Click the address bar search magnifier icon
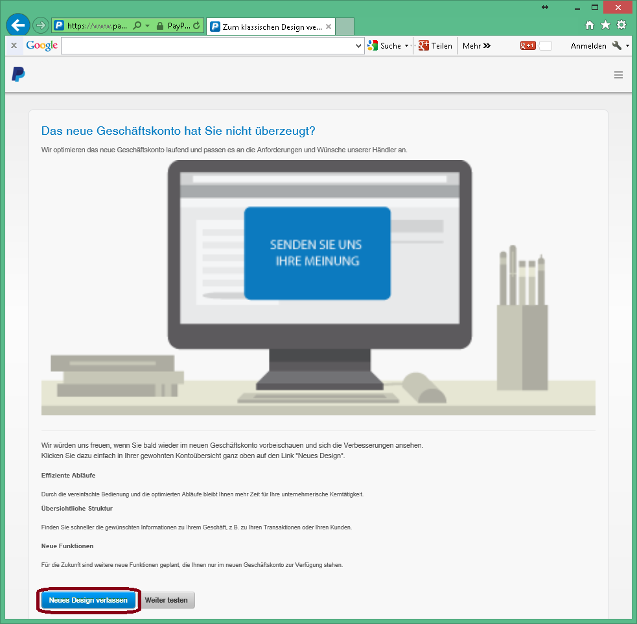The height and width of the screenshot is (624, 637). 137,26
